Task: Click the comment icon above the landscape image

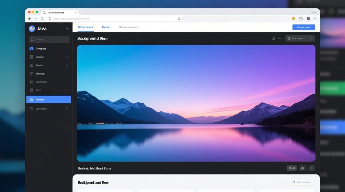Action: pyautogui.click(x=273, y=38)
